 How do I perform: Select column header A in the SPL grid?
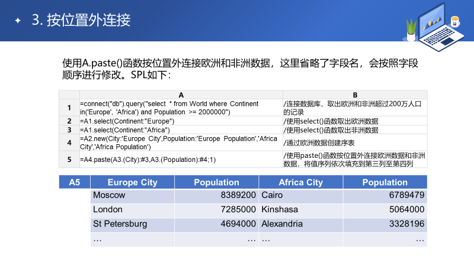pyautogui.click(x=181, y=95)
